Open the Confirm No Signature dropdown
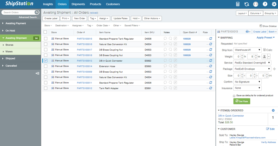Viewport: 278px width, 146px height. pyautogui.click(x=247, y=82)
